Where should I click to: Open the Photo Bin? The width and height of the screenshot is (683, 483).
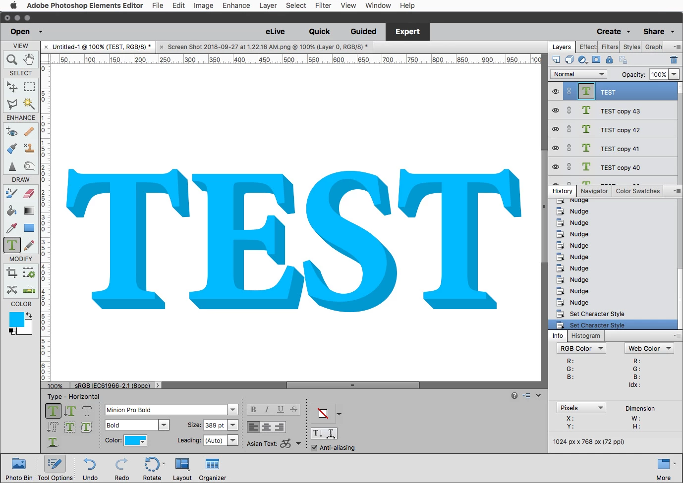(19, 469)
